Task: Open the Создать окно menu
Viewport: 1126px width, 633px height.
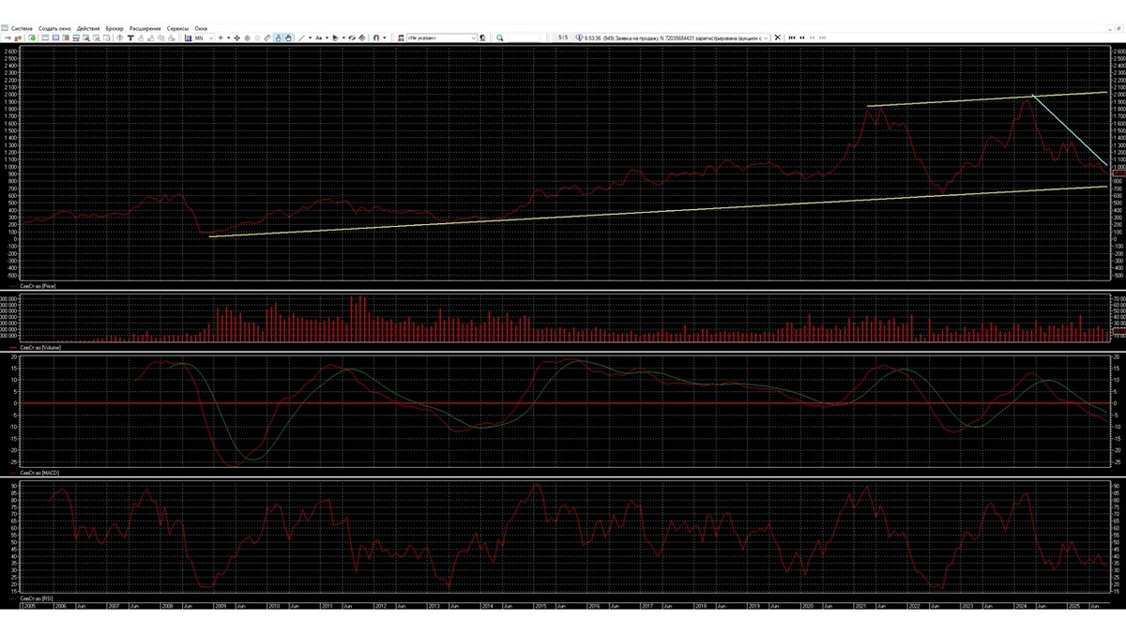Action: pos(54,29)
